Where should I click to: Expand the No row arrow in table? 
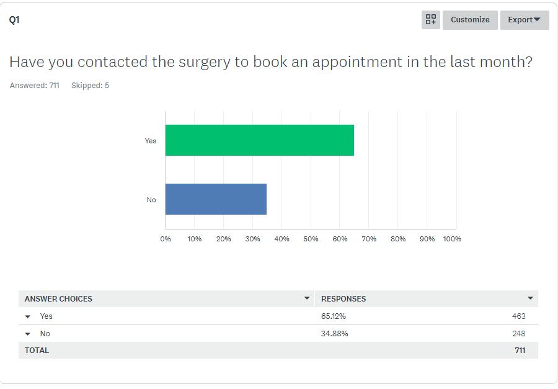point(28,334)
